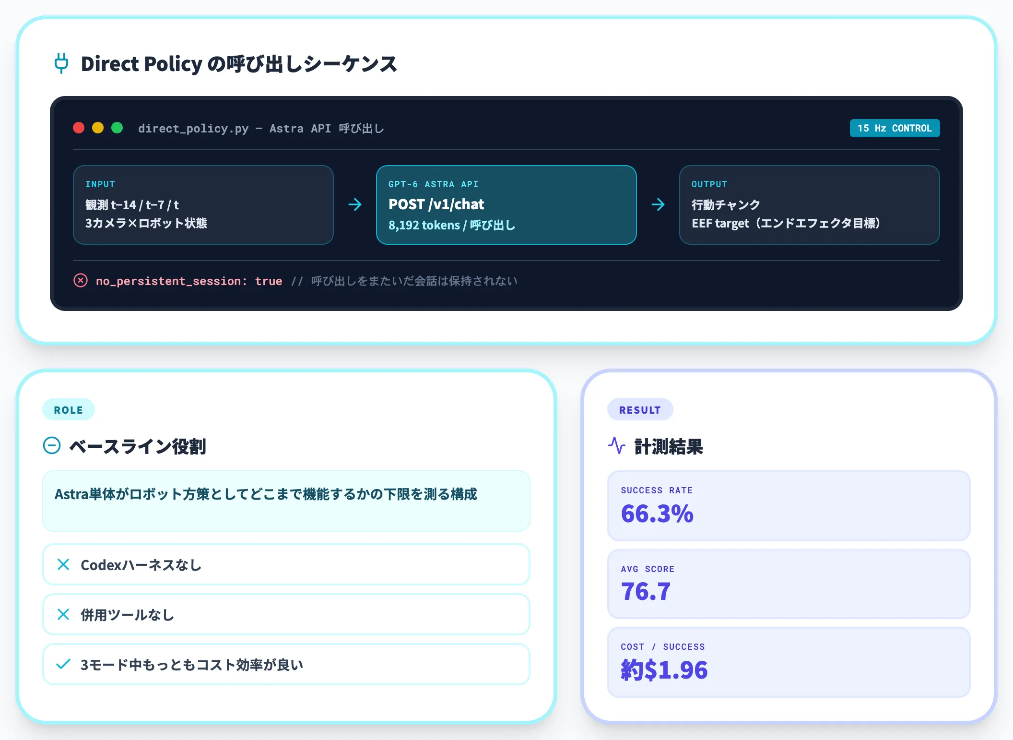Click the 15 Hz CONTROL badge
The image size is (1013, 740).
[x=895, y=128]
